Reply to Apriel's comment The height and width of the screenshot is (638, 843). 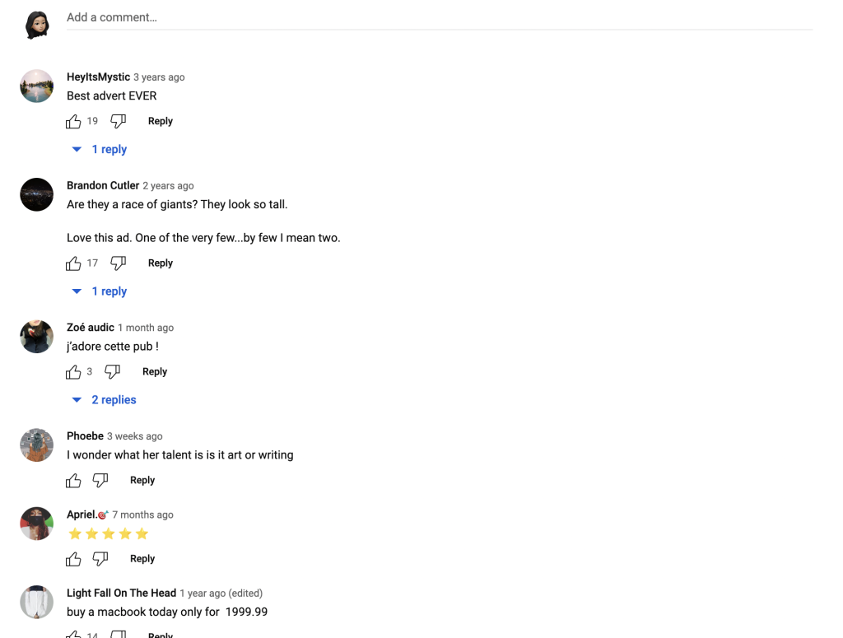click(142, 558)
